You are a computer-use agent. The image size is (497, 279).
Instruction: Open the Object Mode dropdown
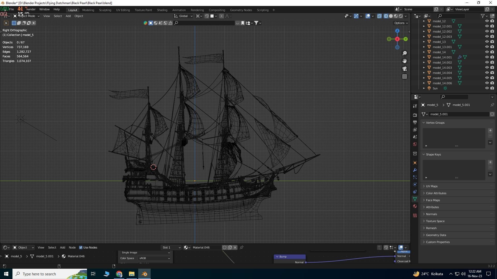26,16
